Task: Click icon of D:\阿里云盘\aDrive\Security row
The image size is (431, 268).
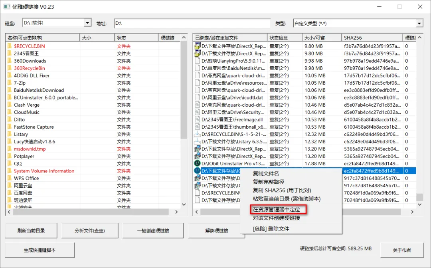Action: [197, 112]
